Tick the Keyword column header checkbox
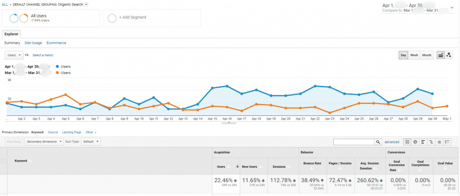 pos(4,161)
